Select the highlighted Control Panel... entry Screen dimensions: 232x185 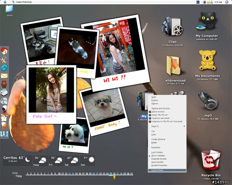tap(167, 170)
